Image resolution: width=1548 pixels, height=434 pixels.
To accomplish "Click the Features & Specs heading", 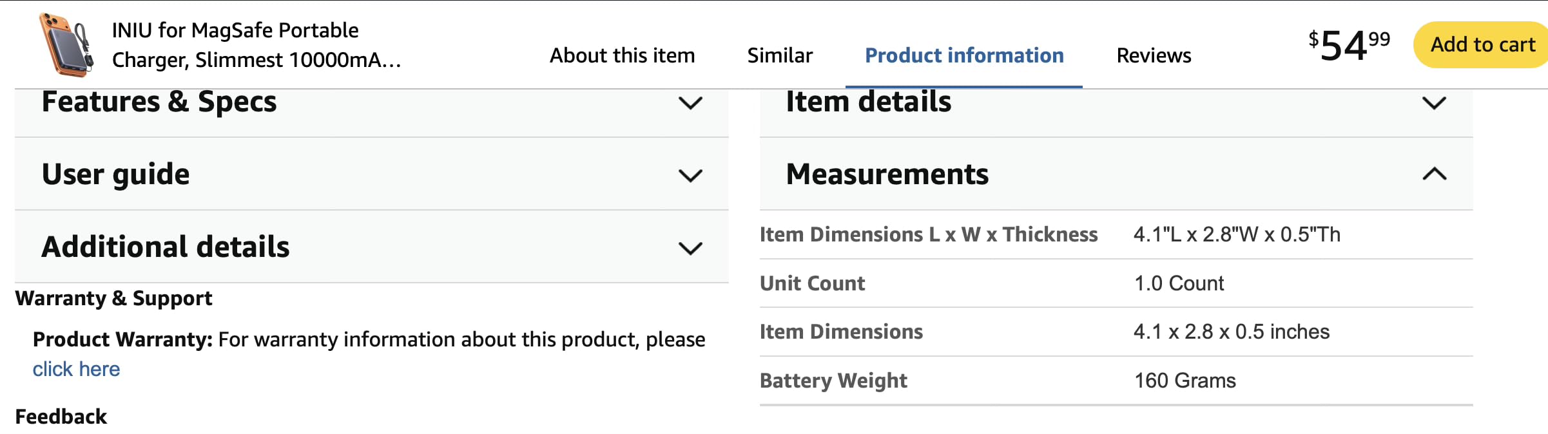I will [x=159, y=102].
